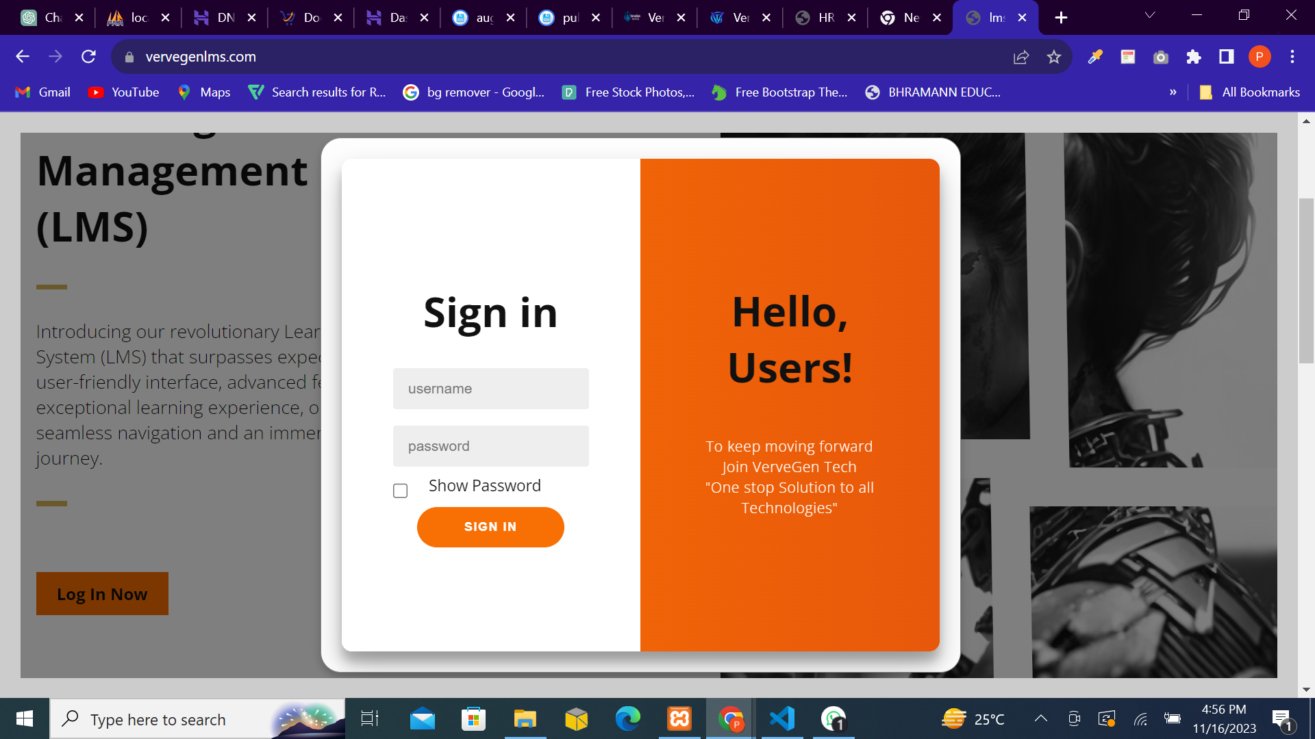The width and height of the screenshot is (1315, 739).
Task: Open the Gmail bookmark
Action: pos(43,92)
